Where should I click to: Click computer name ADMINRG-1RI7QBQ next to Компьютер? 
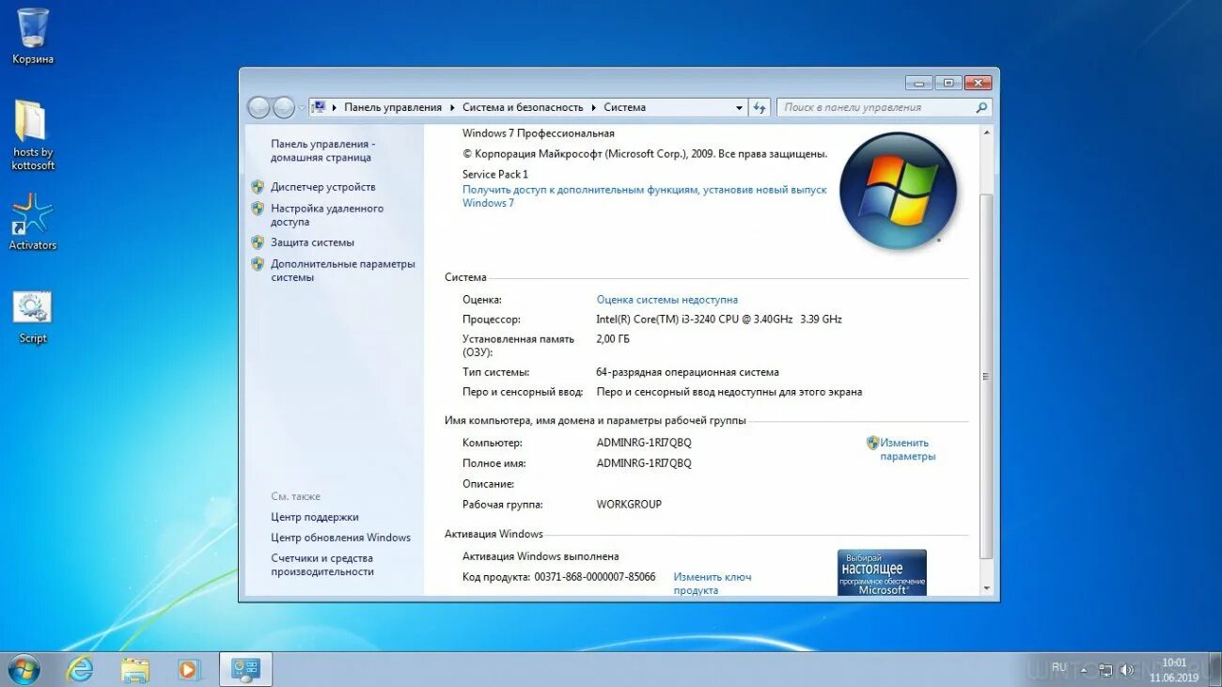[x=644, y=443]
